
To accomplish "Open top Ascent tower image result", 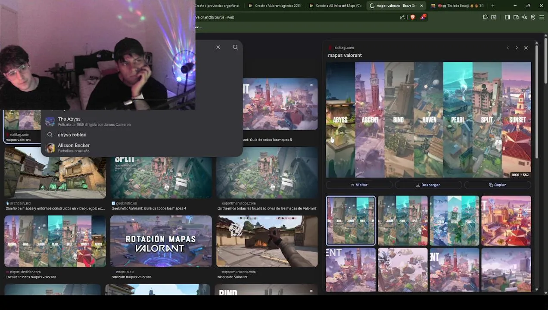I will pyautogui.click(x=280, y=104).
